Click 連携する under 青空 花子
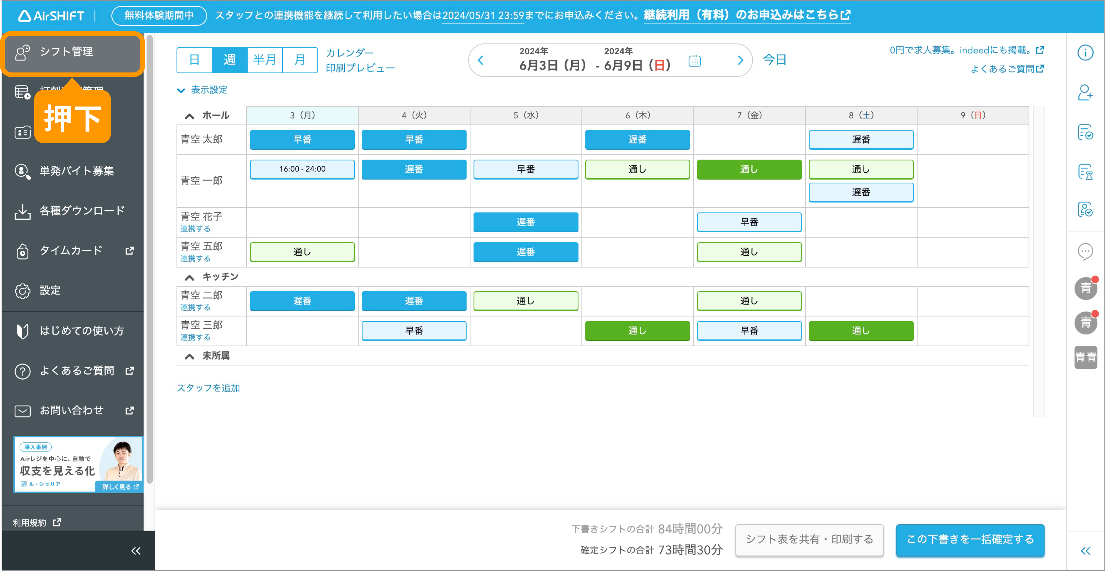The height and width of the screenshot is (571, 1105). (x=195, y=229)
